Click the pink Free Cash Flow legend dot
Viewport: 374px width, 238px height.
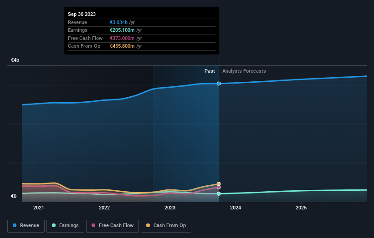click(x=93, y=225)
